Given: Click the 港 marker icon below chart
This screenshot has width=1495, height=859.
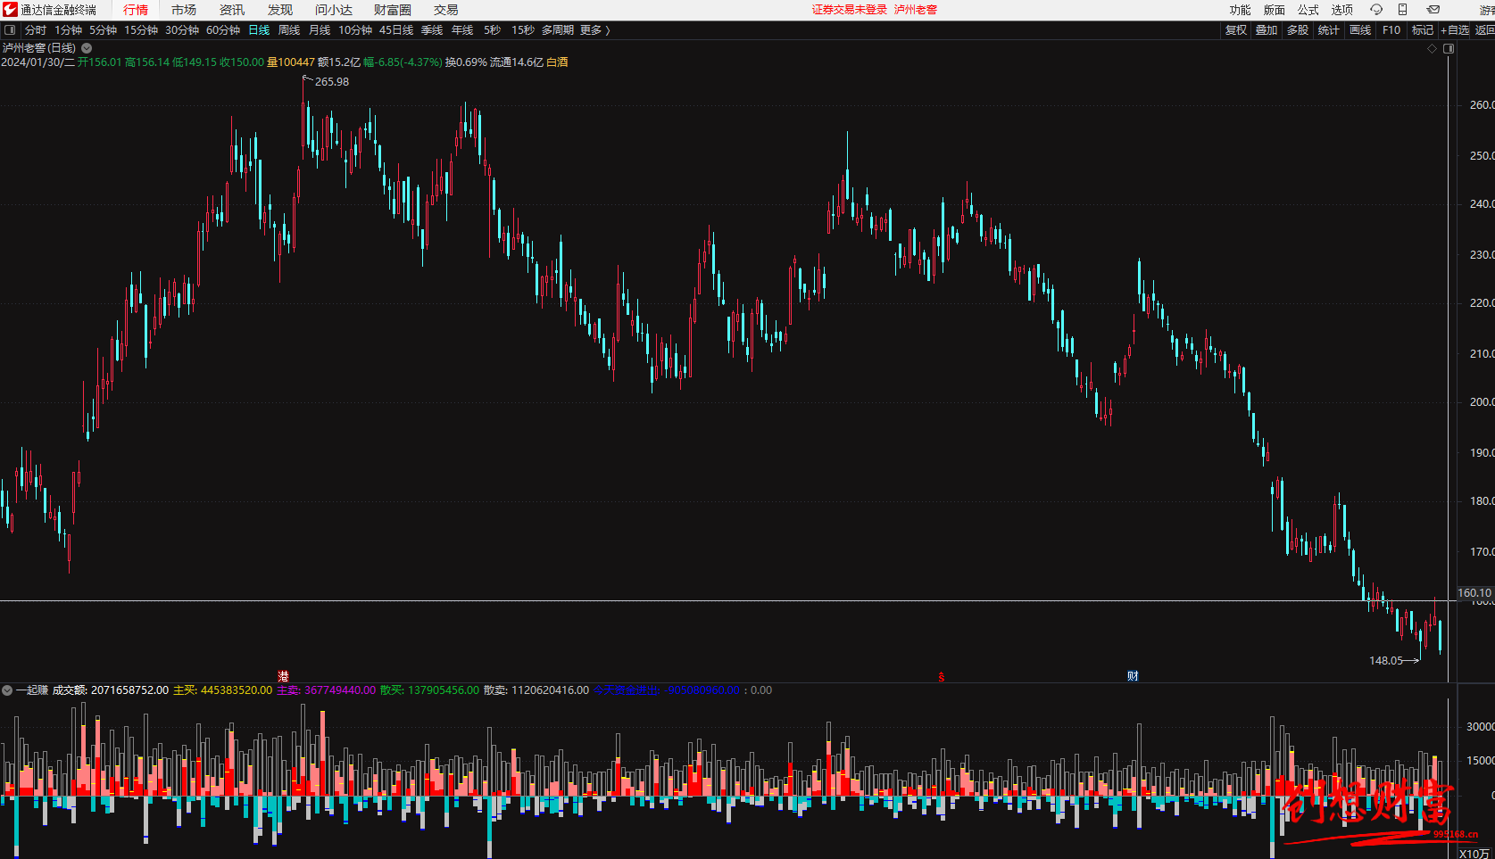Looking at the screenshot, I should 283,676.
